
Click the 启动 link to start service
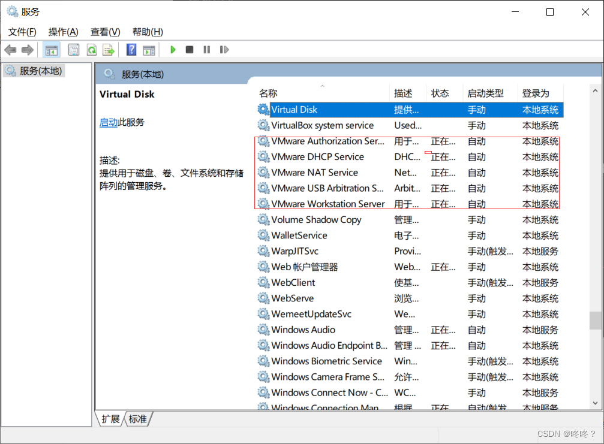coord(108,122)
